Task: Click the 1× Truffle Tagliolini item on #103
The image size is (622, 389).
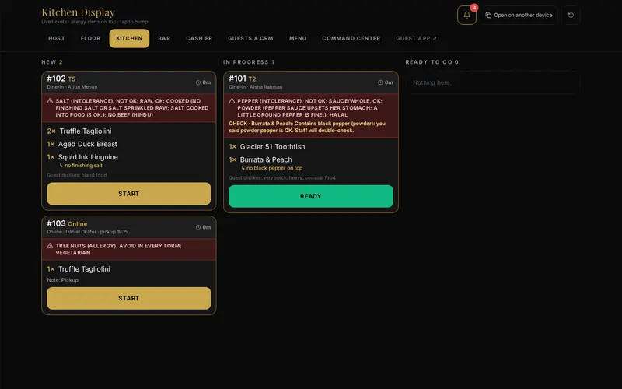Action: click(79, 269)
